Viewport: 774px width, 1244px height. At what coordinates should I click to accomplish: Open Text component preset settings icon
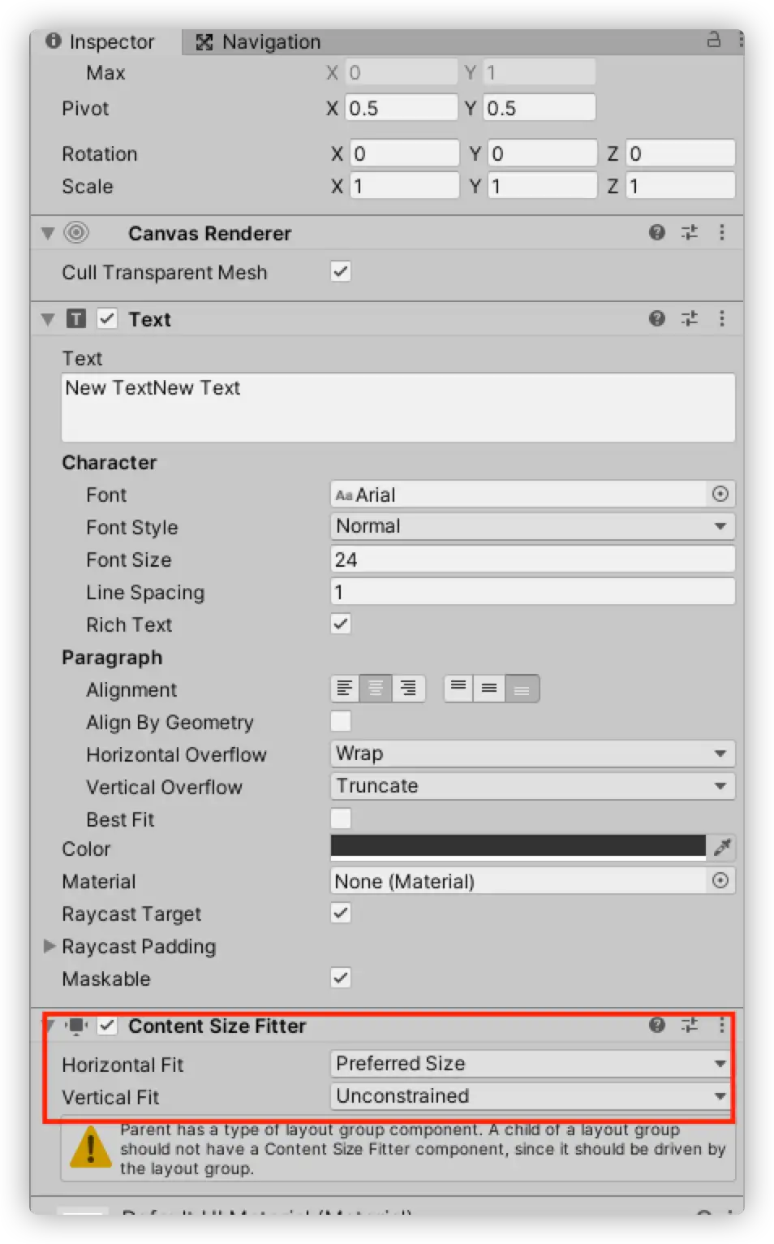tap(690, 319)
